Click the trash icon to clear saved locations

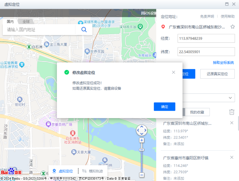(x=232, y=112)
